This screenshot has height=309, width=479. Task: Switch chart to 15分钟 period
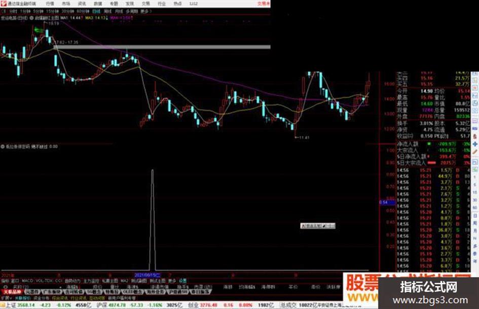[x=53, y=11]
